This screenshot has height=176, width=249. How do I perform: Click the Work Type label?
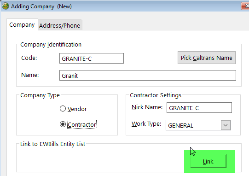(x=146, y=123)
